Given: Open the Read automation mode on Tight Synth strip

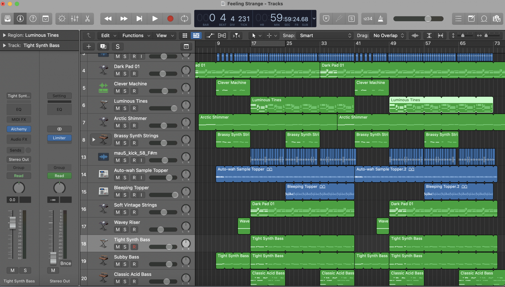Looking at the screenshot, I should (19, 176).
